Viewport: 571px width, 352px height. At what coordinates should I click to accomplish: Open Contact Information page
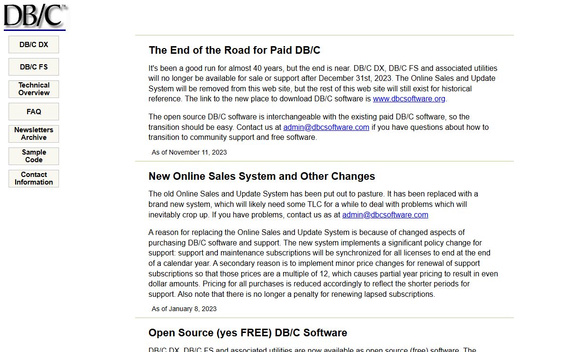34,178
